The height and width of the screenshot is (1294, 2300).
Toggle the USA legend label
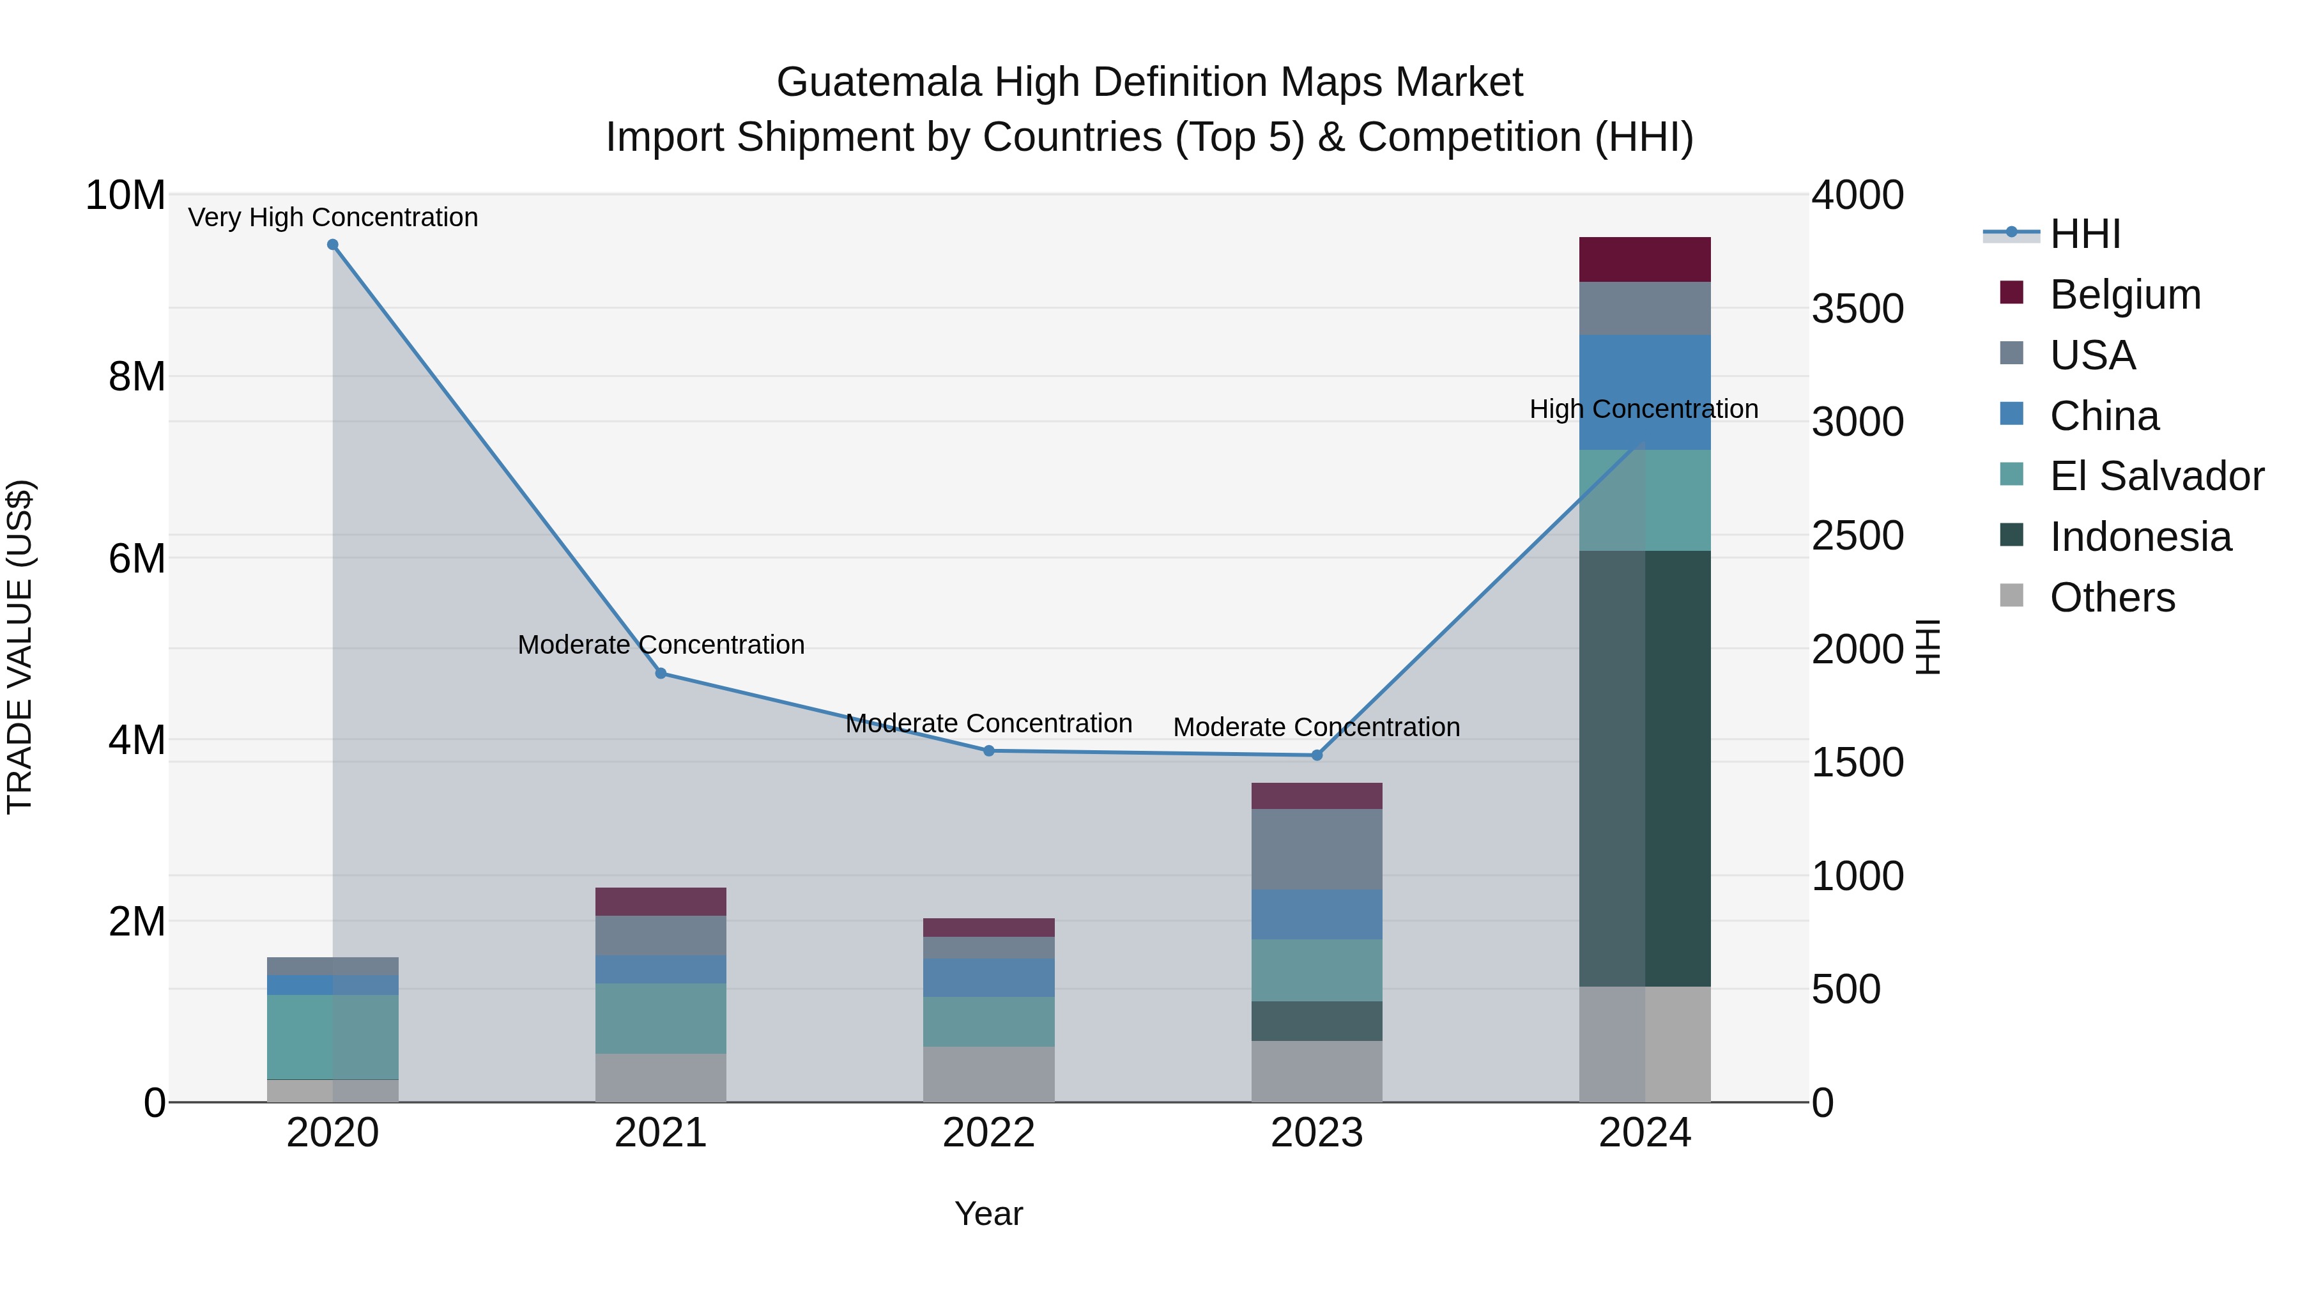[x=2093, y=355]
